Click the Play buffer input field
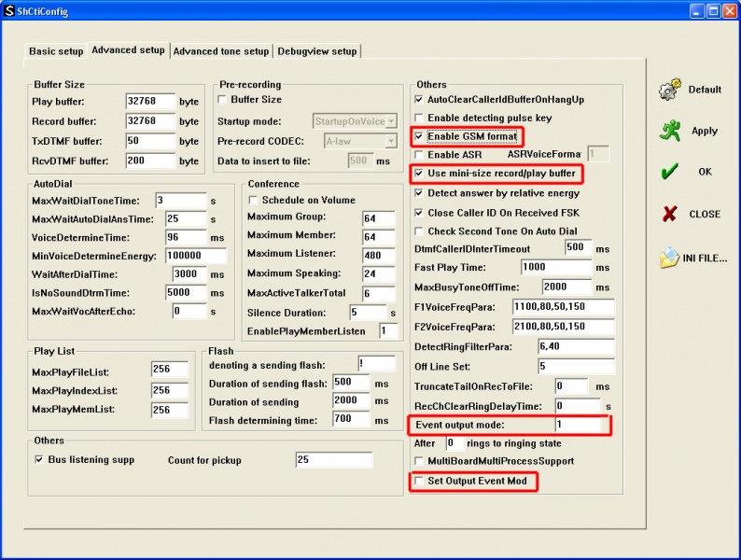 pos(150,101)
